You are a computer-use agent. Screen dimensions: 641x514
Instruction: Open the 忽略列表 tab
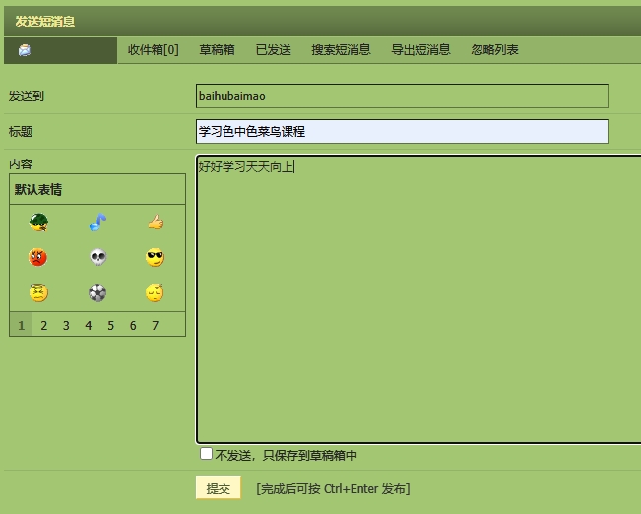(x=494, y=50)
